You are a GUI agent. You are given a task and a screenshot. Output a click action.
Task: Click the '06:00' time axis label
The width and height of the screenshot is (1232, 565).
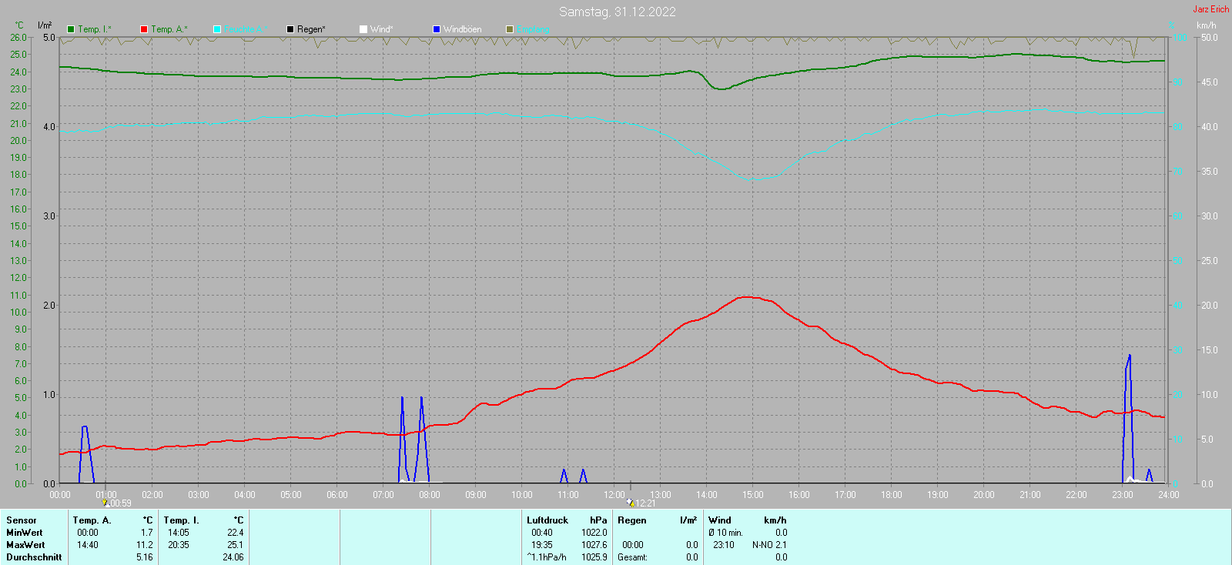pos(337,495)
